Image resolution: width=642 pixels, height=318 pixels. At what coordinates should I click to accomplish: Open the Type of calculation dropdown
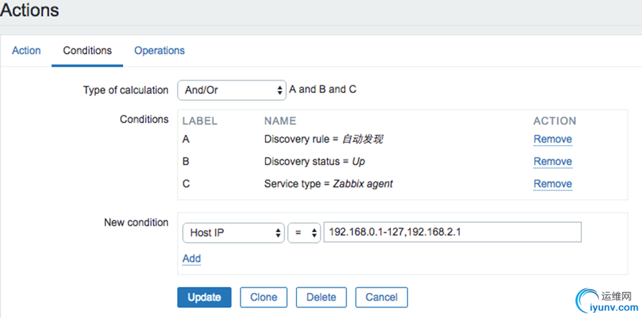[x=231, y=90]
